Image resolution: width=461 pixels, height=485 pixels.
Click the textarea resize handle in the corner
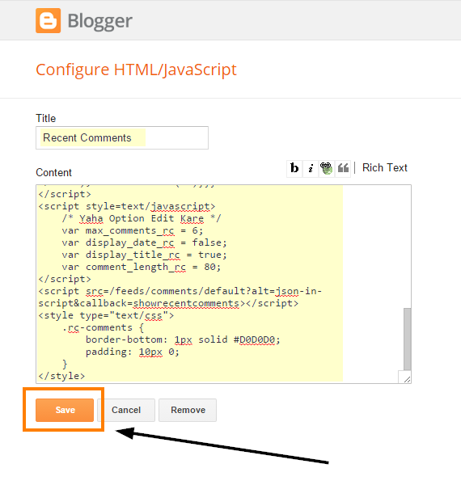click(407, 379)
